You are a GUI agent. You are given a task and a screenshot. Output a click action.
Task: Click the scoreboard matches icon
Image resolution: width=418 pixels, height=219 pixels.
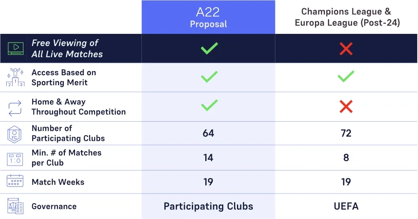pyautogui.click(x=15, y=158)
